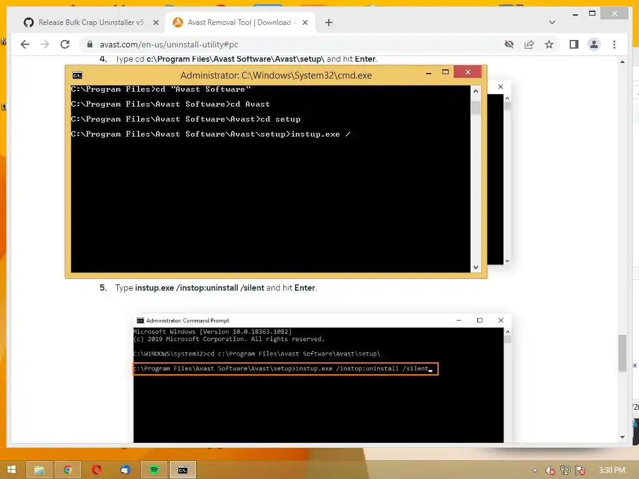
Task: Open a new browser tab
Action: pos(329,23)
